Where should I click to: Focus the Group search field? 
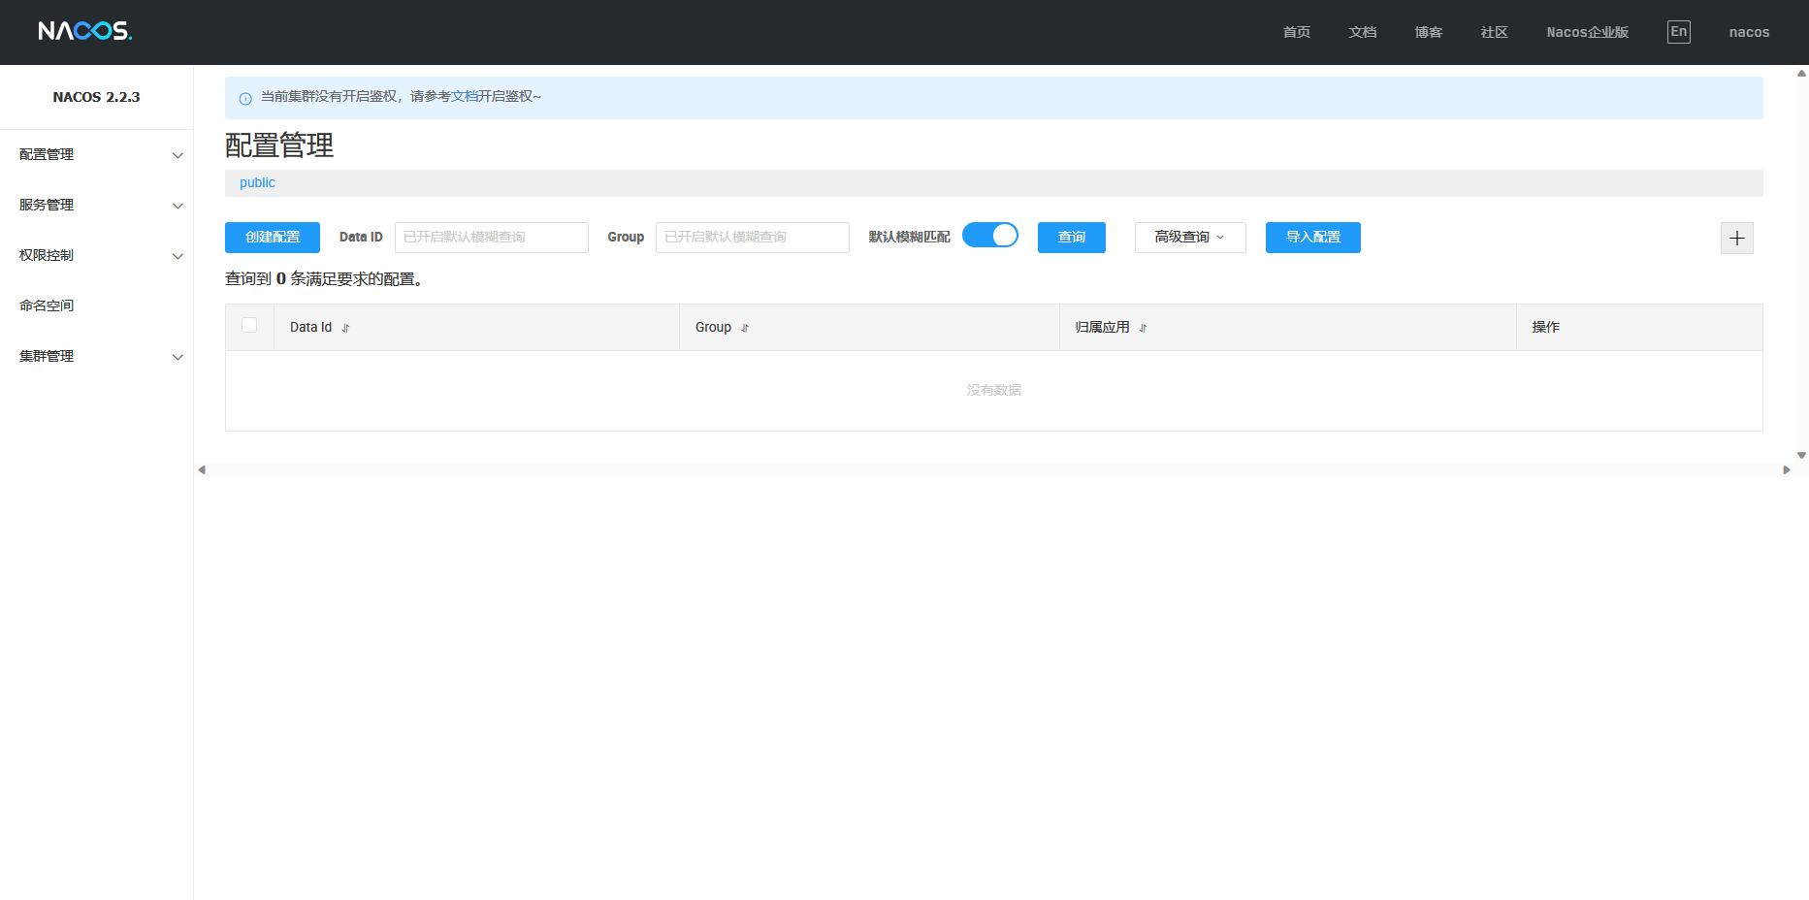pyautogui.click(x=753, y=238)
